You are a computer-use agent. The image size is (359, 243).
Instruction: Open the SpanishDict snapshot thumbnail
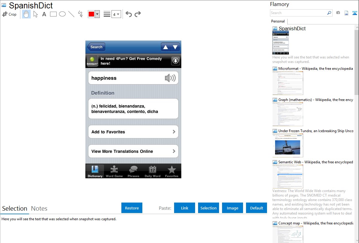point(280,43)
